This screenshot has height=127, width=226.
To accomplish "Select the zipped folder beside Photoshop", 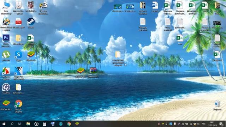I will [18, 38].
